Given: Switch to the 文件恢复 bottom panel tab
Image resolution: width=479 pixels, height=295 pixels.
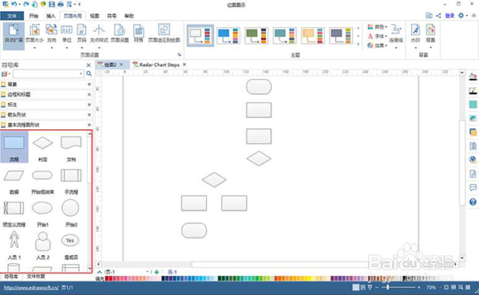Looking at the screenshot, I should click(36, 277).
